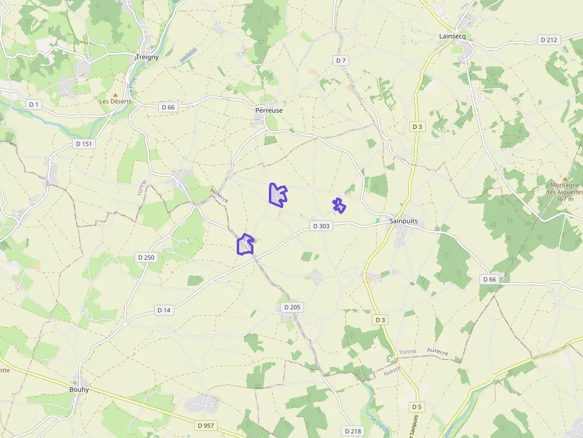The width and height of the screenshot is (583, 438).
Task: Select the D 205 road shield
Action: [x=292, y=307]
